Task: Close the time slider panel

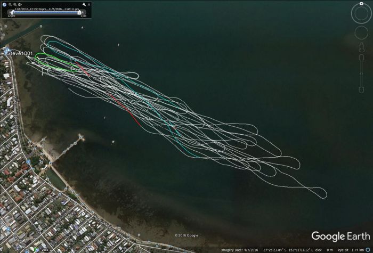Action: [x=89, y=4]
